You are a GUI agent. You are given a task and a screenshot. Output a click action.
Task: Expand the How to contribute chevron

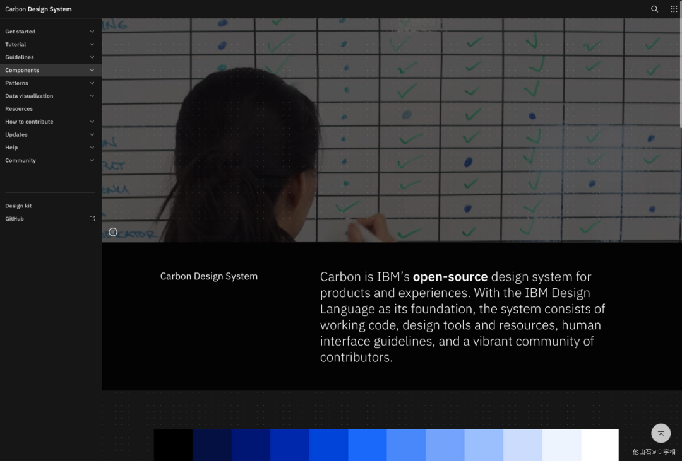92,122
